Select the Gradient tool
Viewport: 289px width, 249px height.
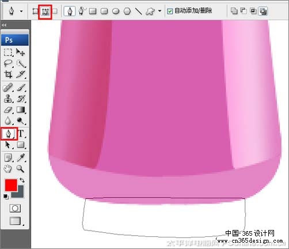click(x=21, y=110)
